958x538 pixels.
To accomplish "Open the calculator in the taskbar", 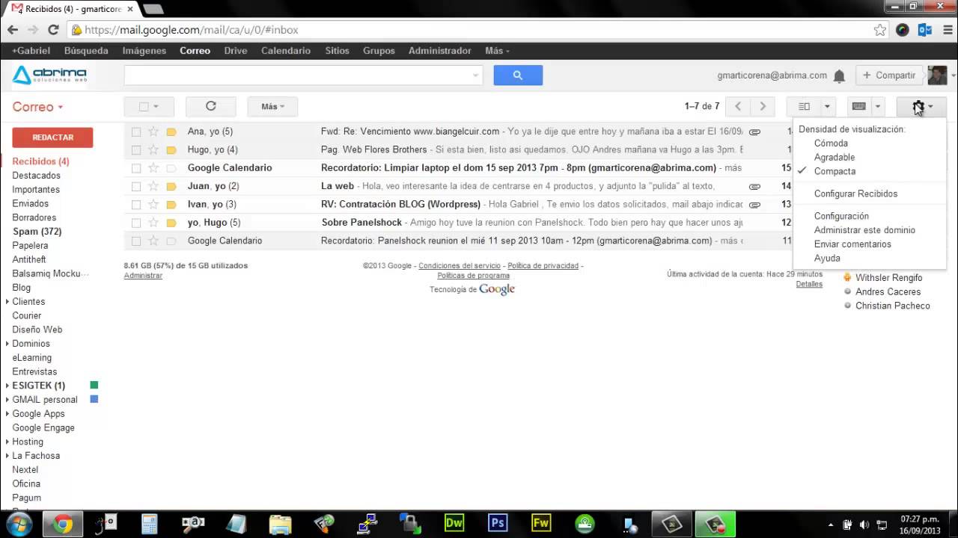I will 150,523.
